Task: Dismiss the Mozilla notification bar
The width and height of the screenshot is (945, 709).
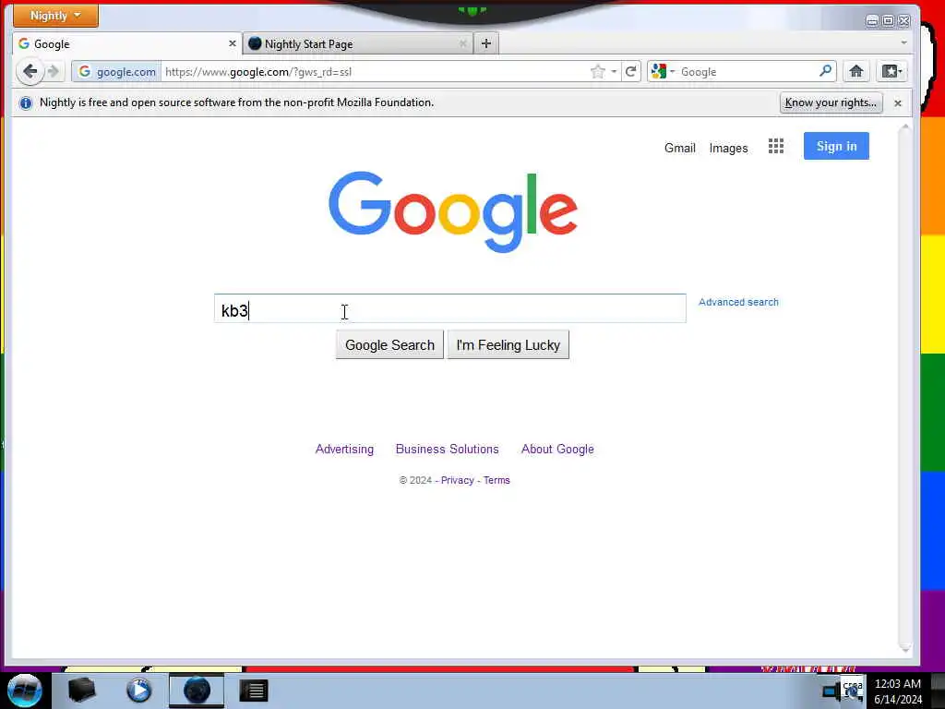Action: tap(897, 103)
